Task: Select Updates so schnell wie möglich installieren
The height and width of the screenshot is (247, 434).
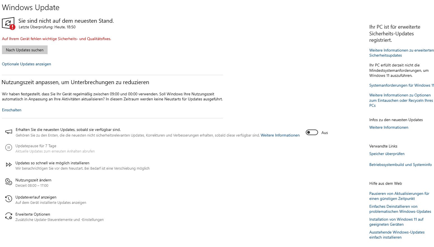Action: pos(52,163)
